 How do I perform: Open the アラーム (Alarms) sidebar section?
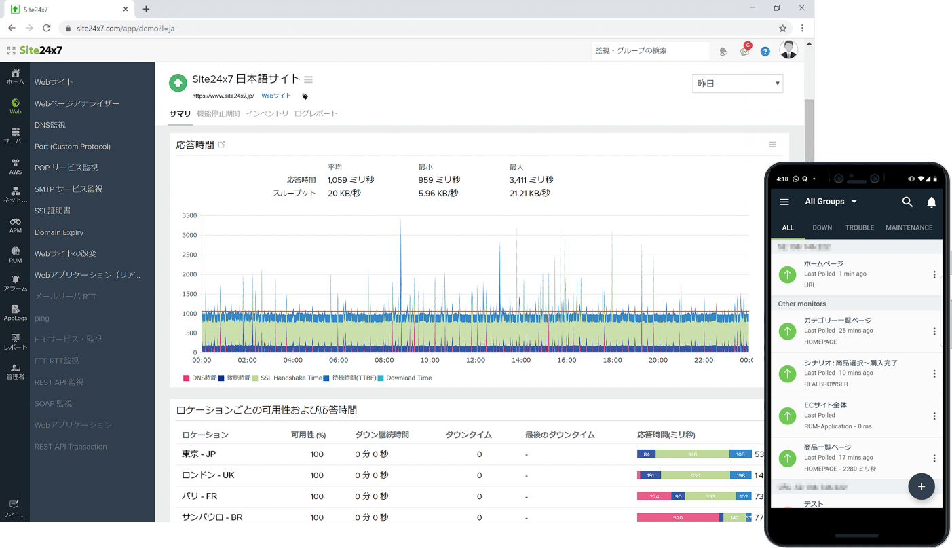point(15,284)
